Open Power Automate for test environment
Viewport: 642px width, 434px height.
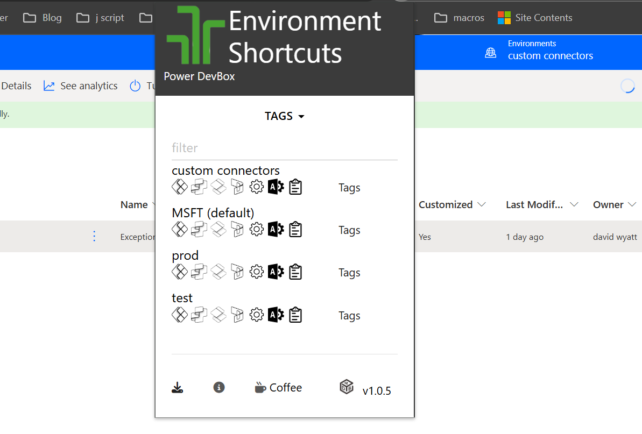coord(199,315)
